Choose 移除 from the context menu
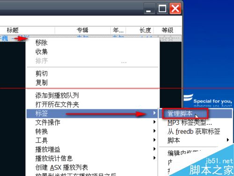 (x=93, y=43)
